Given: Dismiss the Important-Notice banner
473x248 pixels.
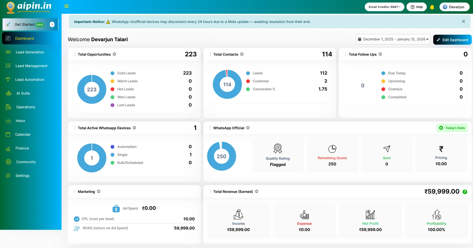Looking at the screenshot, I should point(463,22).
